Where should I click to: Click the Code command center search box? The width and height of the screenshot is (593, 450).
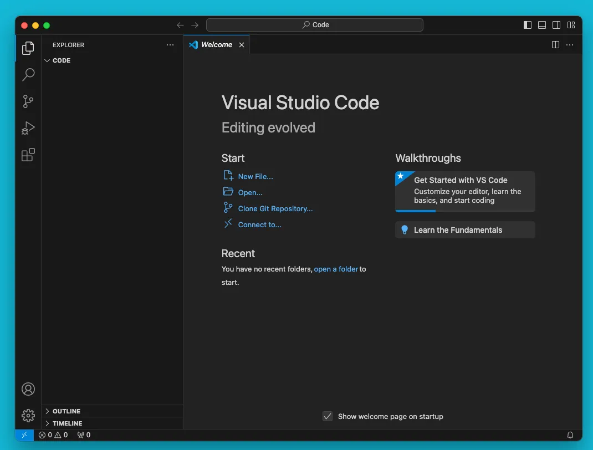[x=315, y=25]
